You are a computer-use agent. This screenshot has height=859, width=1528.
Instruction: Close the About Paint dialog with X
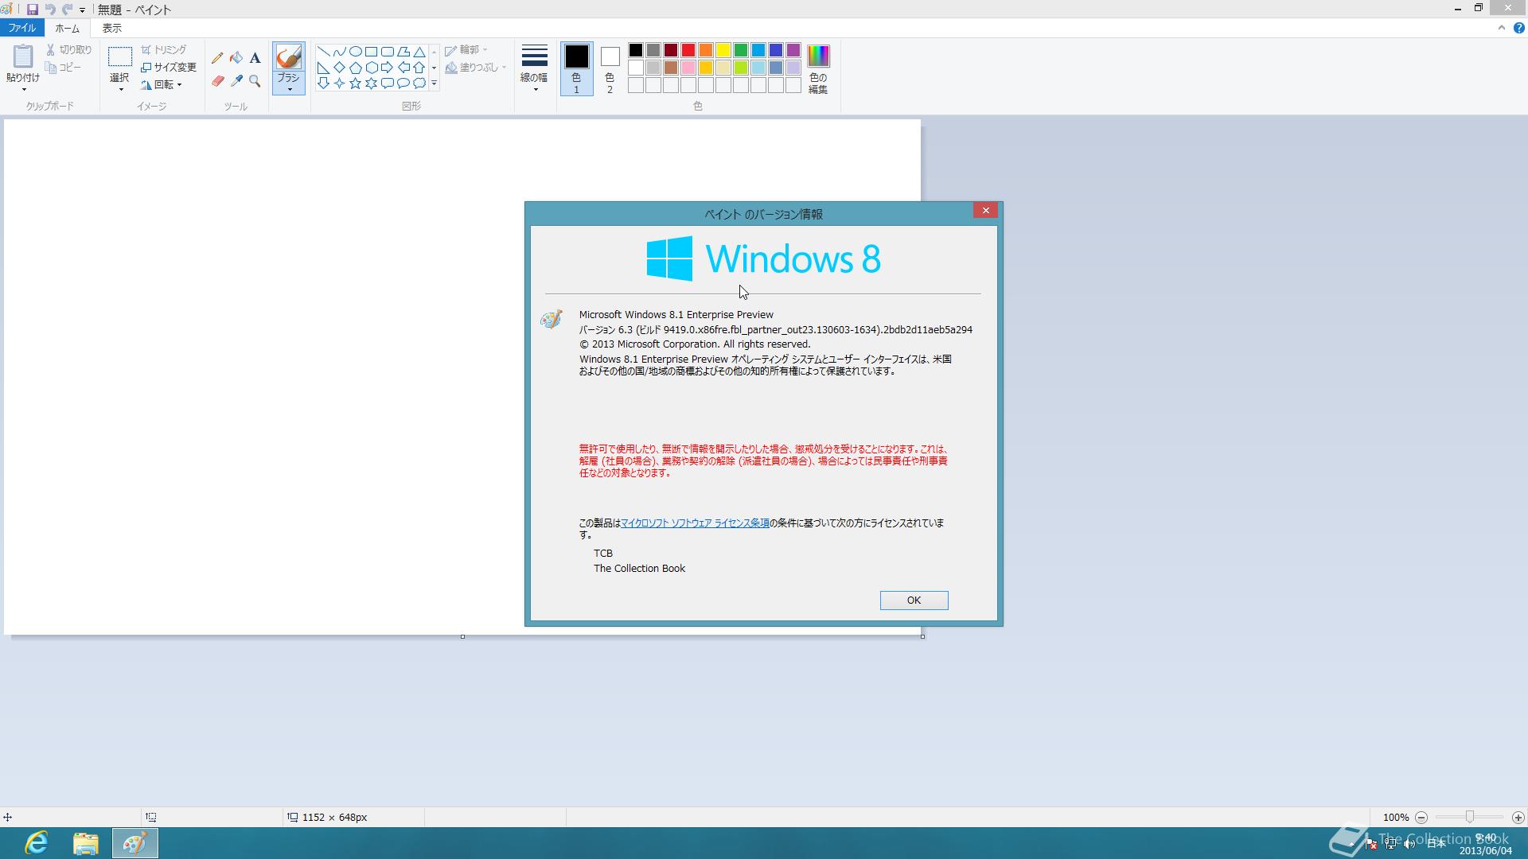click(985, 210)
